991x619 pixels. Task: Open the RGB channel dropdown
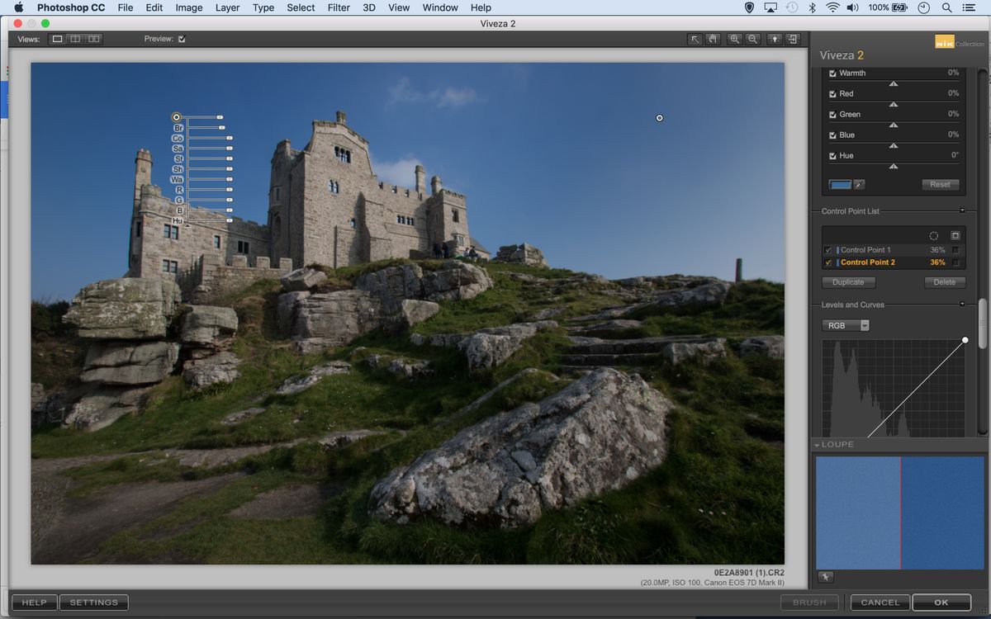tap(846, 324)
